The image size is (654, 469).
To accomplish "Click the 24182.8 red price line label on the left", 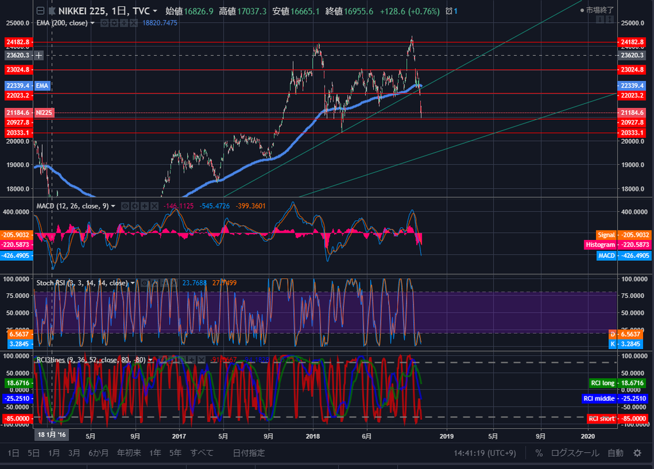I will point(19,41).
